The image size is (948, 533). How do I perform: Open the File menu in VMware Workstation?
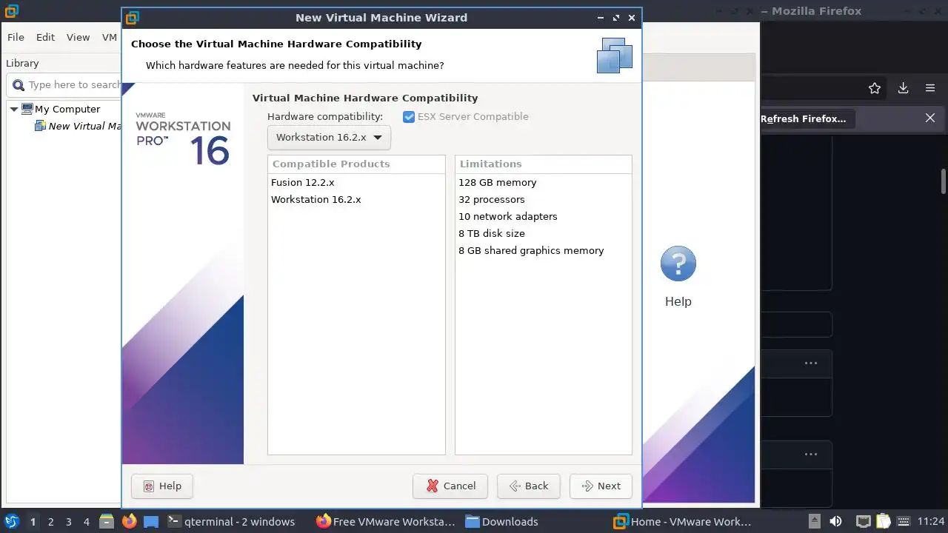pyautogui.click(x=16, y=37)
